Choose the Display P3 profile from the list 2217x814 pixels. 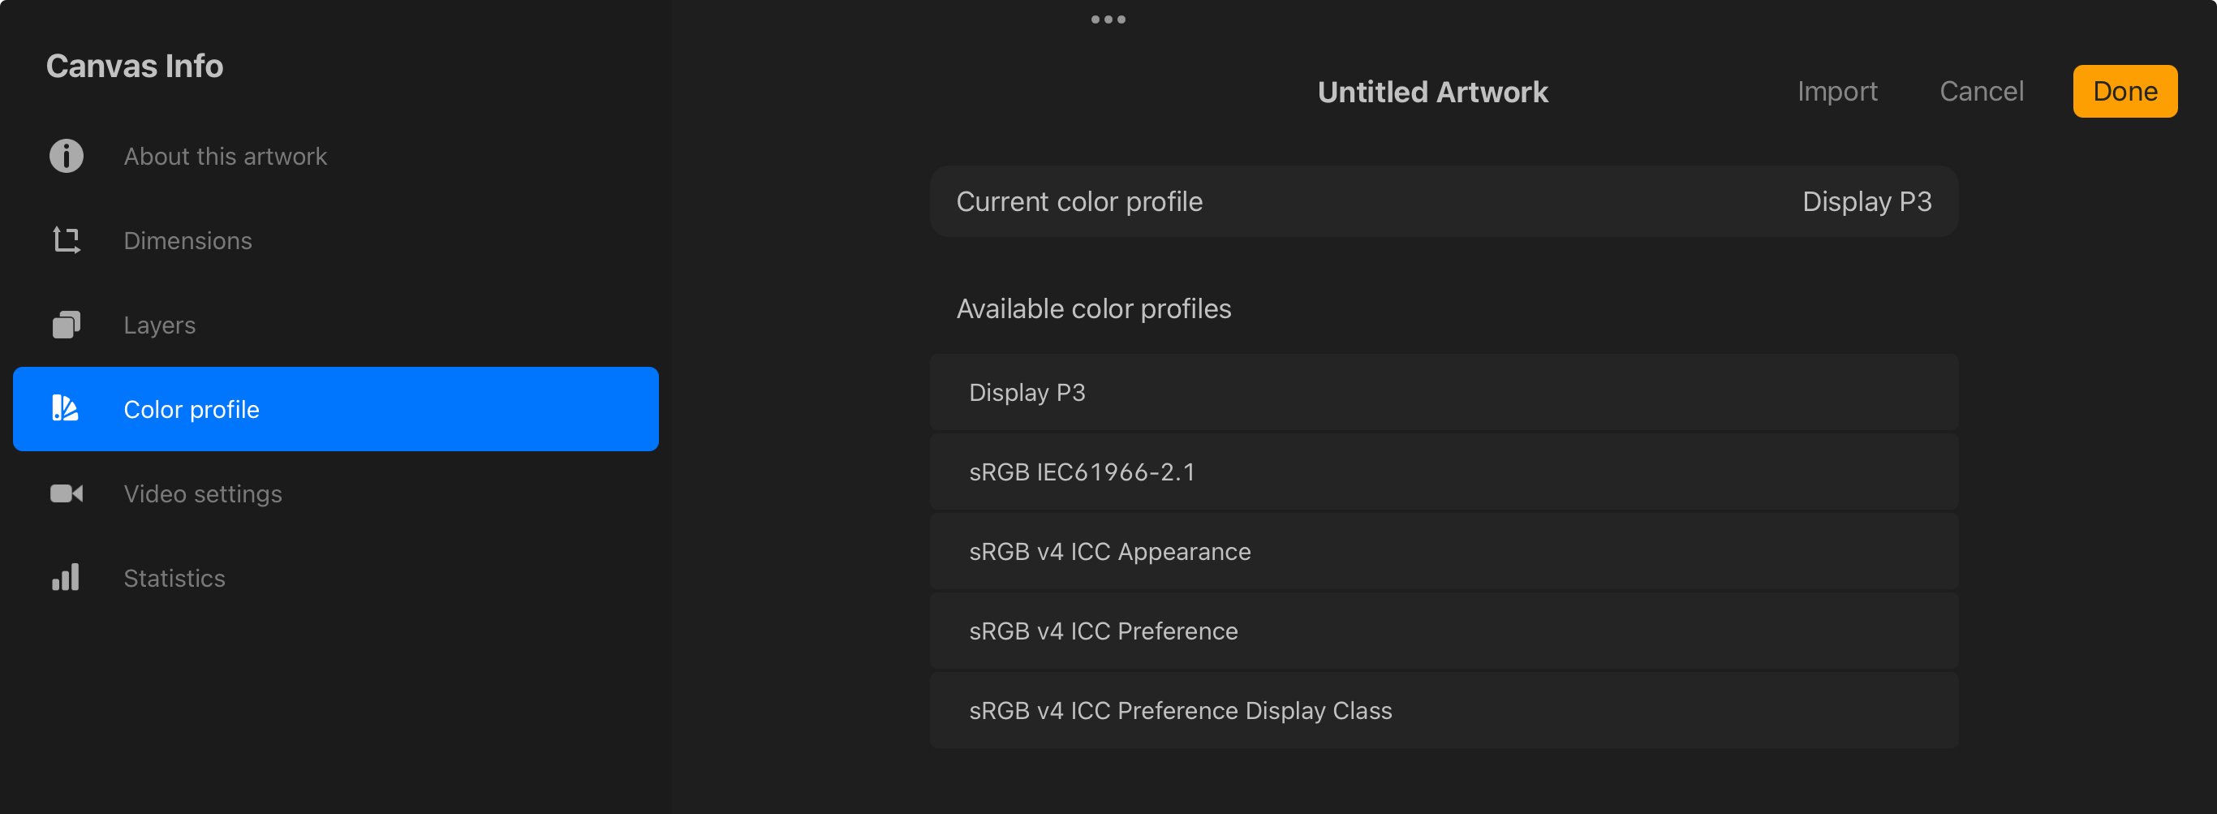[1444, 392]
